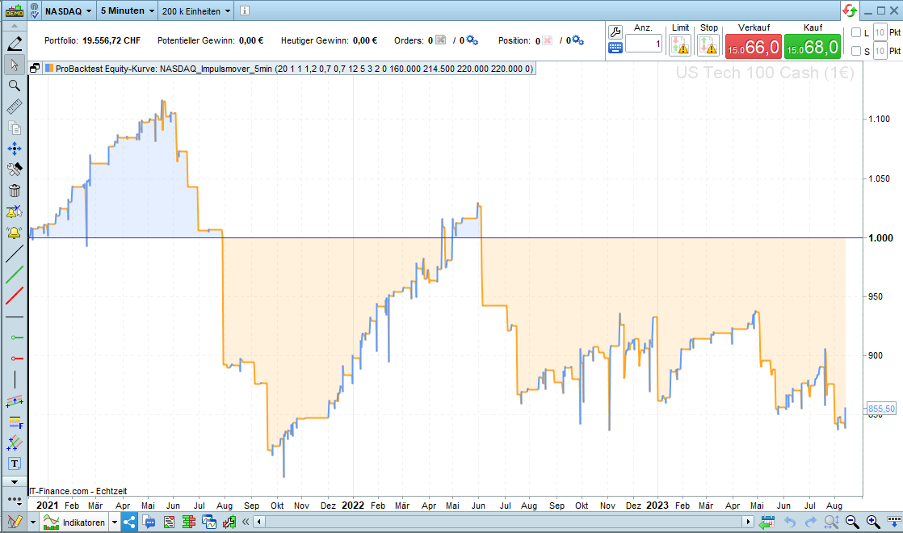The image size is (903, 533).
Task: Select the Fibonacci retracement tool
Action: pos(15,422)
